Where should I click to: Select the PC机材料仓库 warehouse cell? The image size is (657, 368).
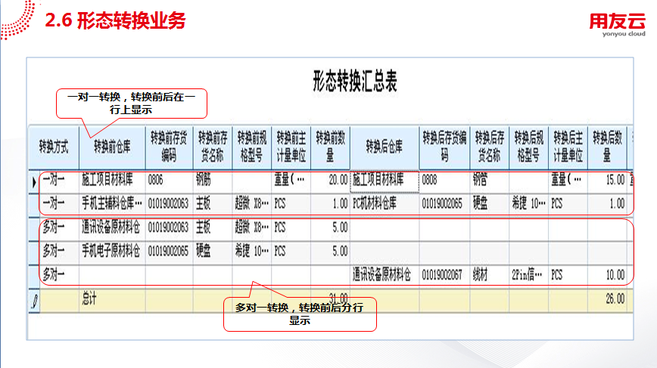pos(385,204)
